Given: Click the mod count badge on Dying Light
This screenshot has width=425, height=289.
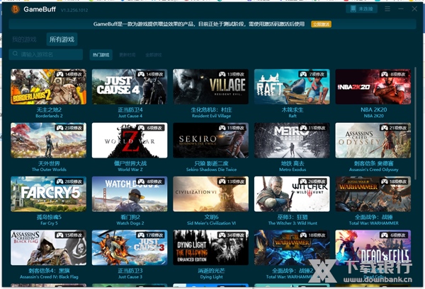Looking at the screenshot, I should (232, 235).
